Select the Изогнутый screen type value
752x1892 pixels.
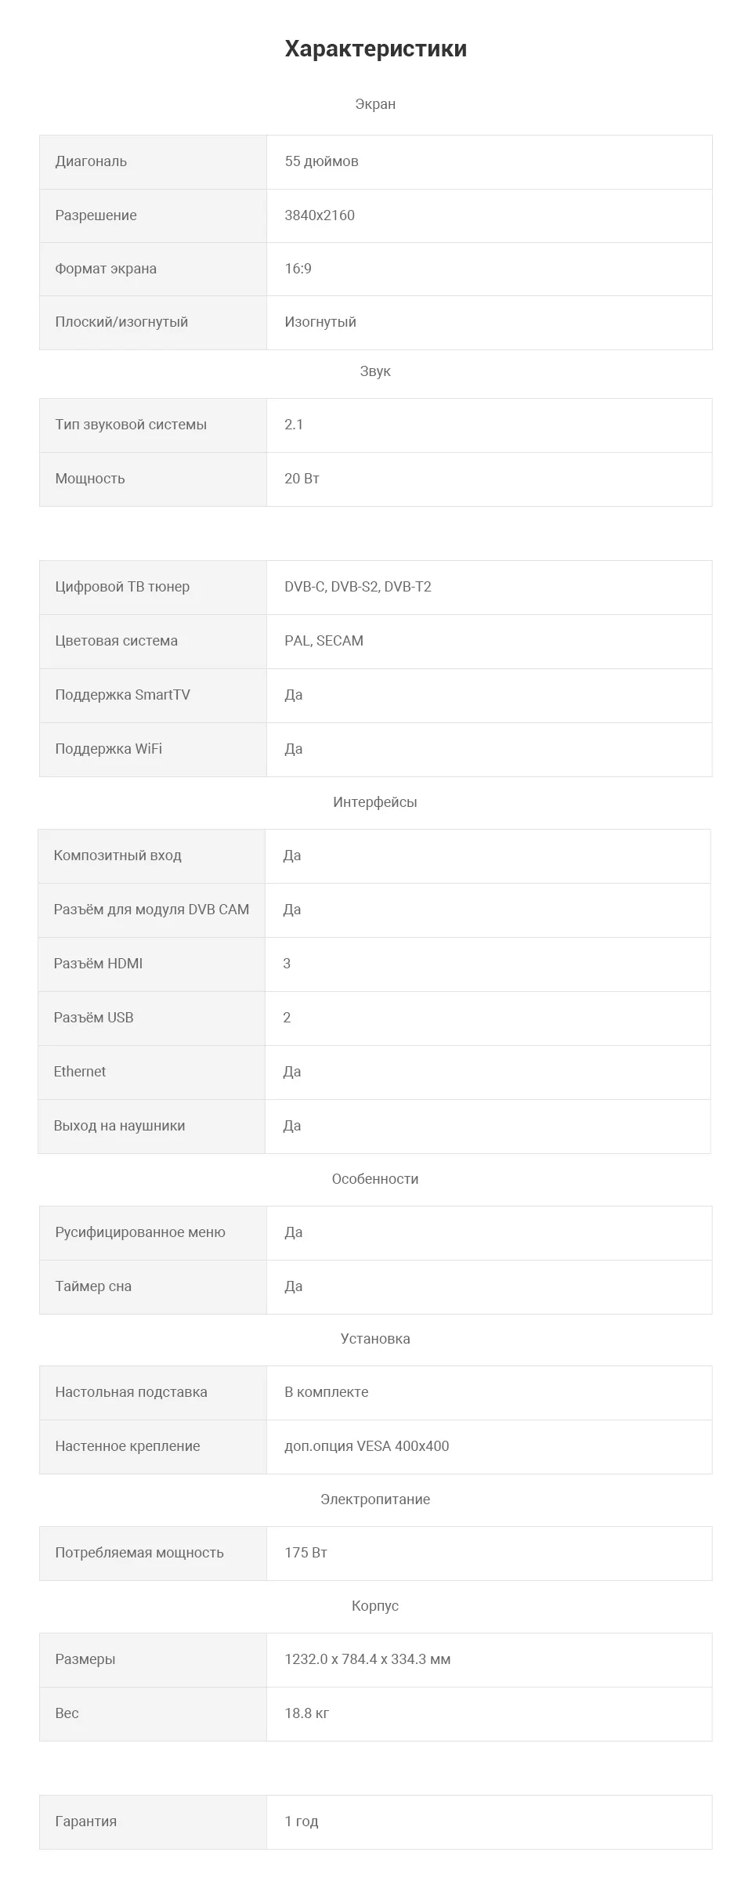tap(320, 322)
